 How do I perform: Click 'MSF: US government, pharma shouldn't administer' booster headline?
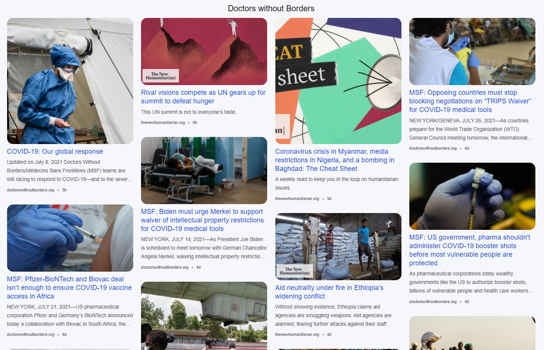pyautogui.click(x=469, y=250)
